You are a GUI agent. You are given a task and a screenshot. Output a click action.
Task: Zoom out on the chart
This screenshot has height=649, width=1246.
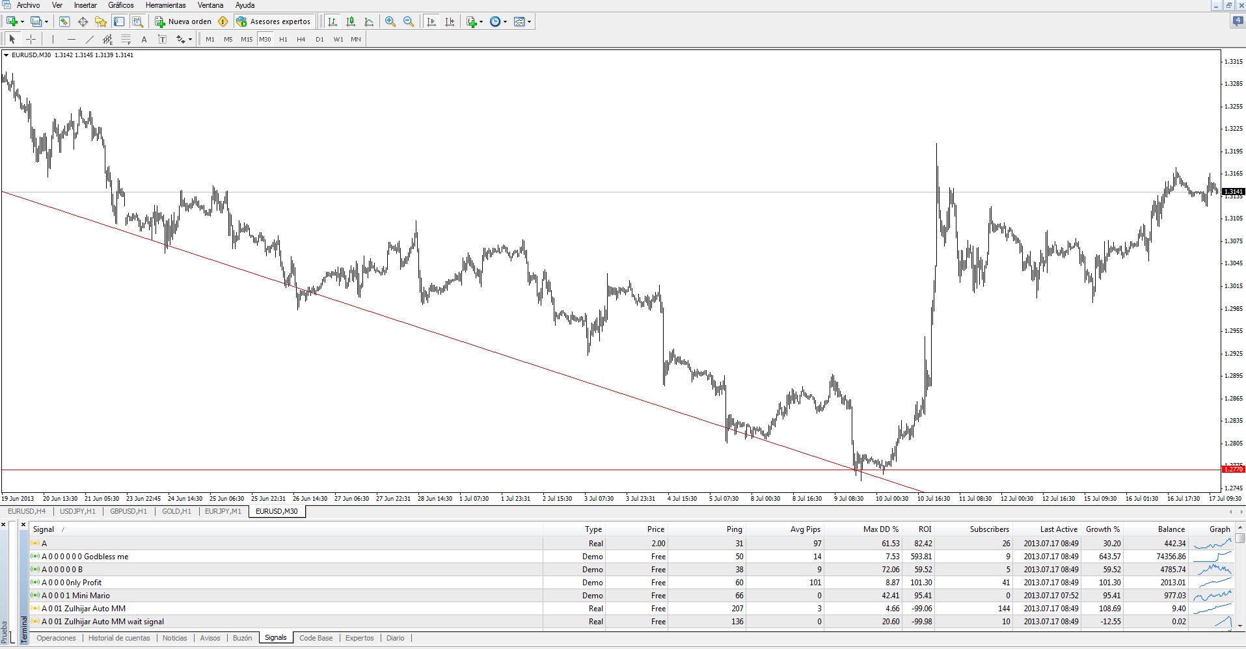(x=409, y=21)
